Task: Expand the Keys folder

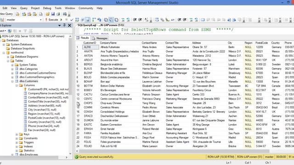Action: tap(17, 134)
